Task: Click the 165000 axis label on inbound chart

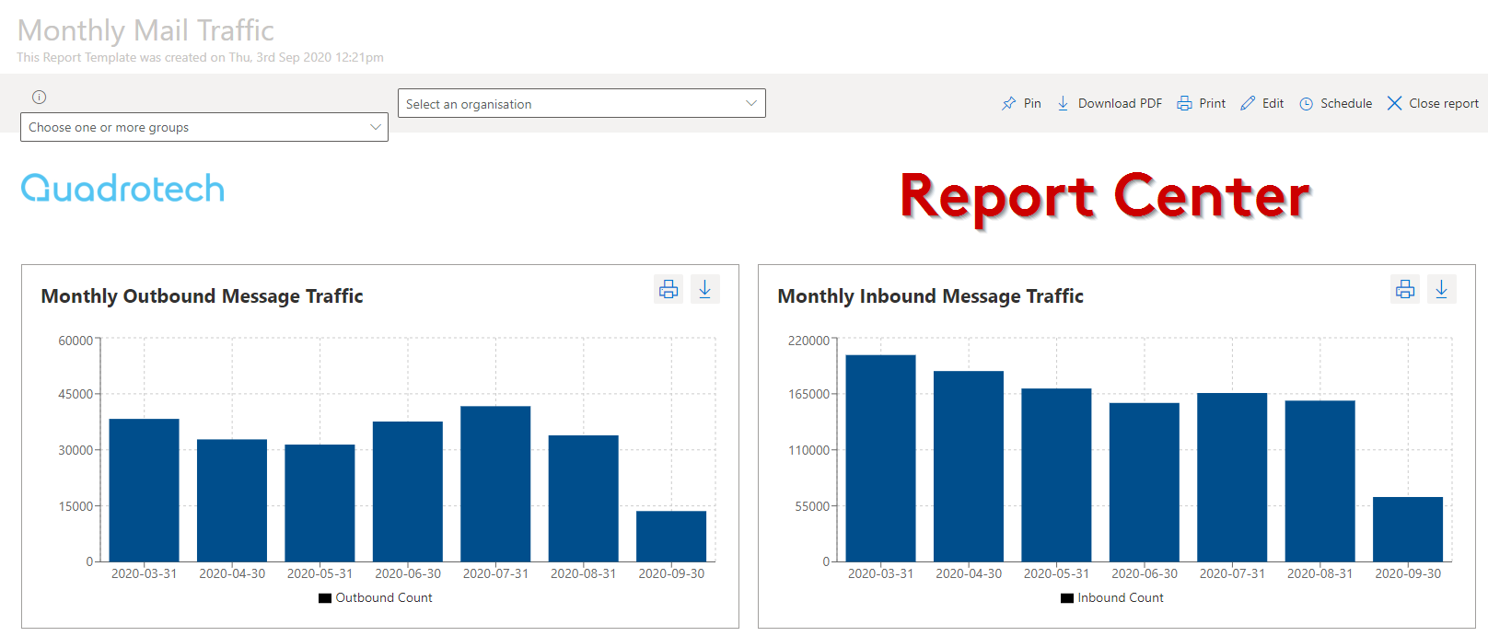Action: tap(808, 394)
